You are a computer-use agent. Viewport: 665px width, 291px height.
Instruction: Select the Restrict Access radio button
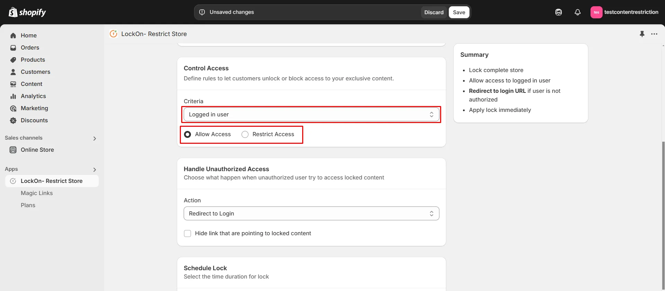pos(245,134)
